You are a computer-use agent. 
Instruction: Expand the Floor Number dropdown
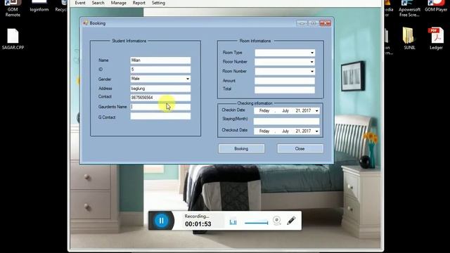(x=312, y=62)
